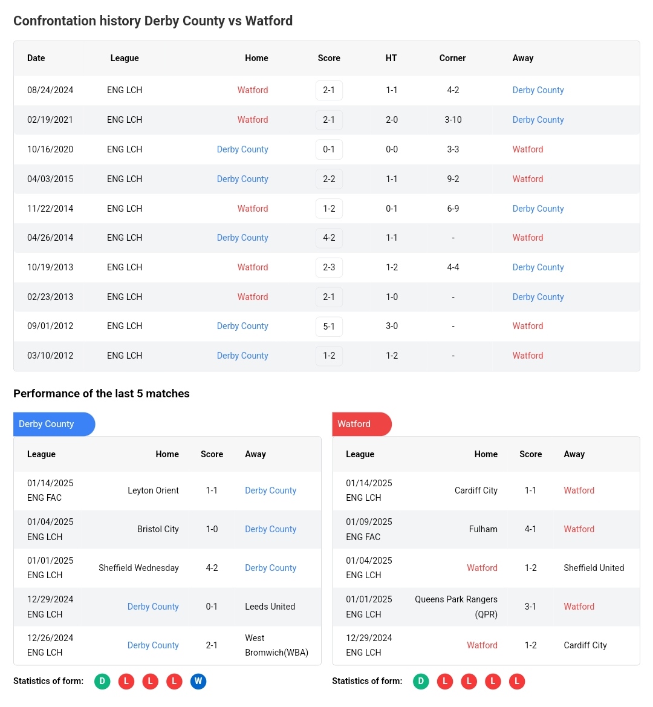Click the last red L badge in Watford's form

(x=517, y=682)
